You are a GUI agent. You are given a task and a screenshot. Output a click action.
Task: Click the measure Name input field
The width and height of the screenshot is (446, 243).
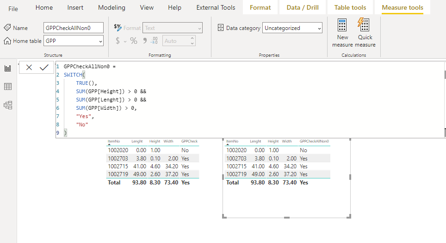tap(74, 28)
